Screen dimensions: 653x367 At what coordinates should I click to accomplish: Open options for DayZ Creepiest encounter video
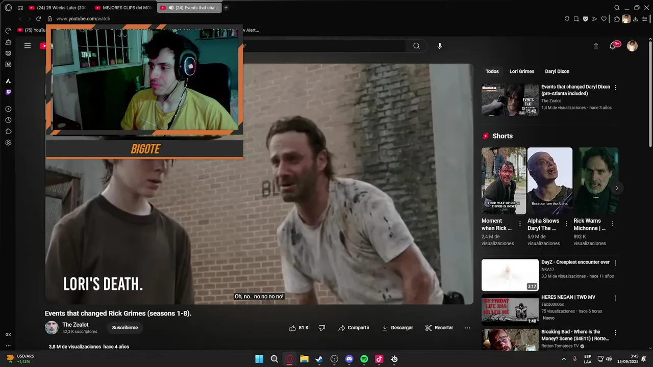[x=615, y=263]
